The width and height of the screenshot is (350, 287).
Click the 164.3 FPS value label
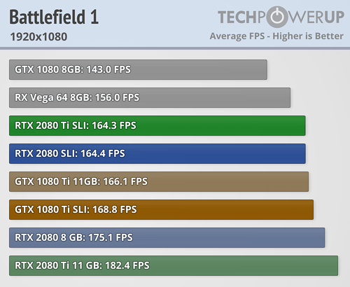point(114,125)
